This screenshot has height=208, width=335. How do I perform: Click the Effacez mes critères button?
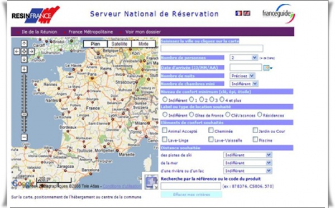pos(192,195)
